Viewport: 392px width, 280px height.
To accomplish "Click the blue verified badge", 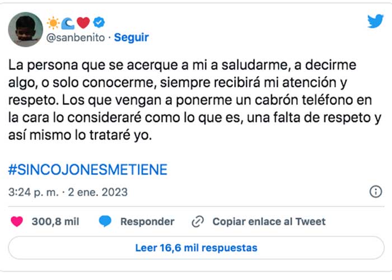I will [x=99, y=22].
